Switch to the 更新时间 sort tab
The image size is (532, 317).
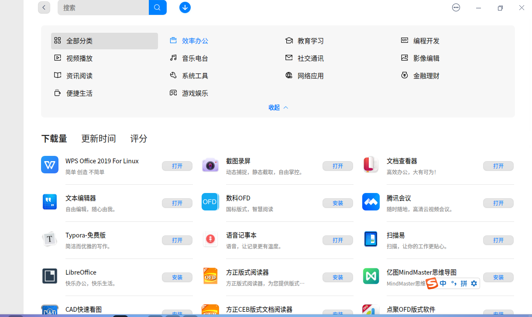click(x=98, y=138)
